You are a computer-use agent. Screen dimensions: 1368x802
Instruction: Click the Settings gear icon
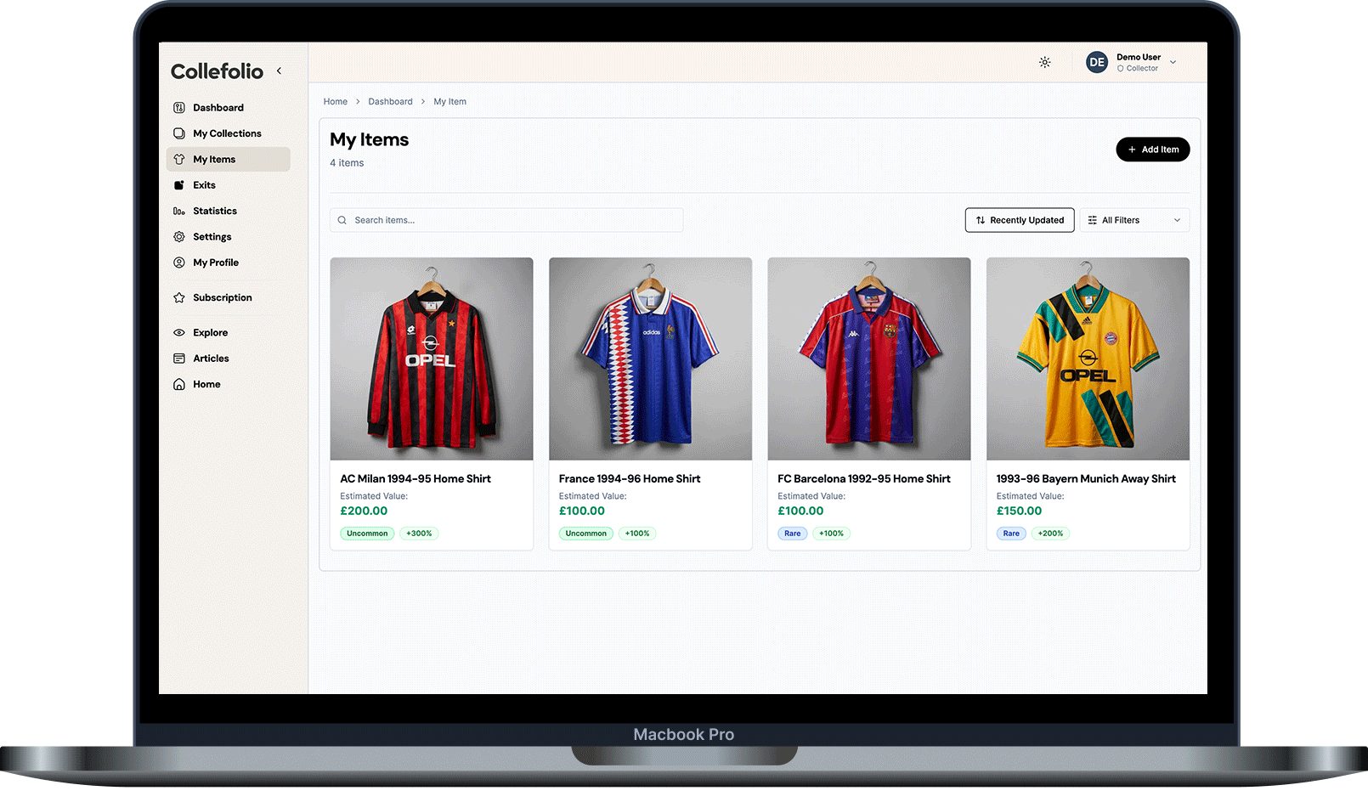tap(179, 237)
